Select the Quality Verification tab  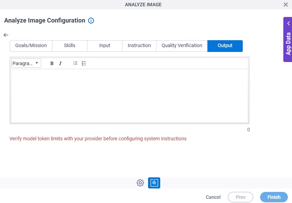point(182,46)
